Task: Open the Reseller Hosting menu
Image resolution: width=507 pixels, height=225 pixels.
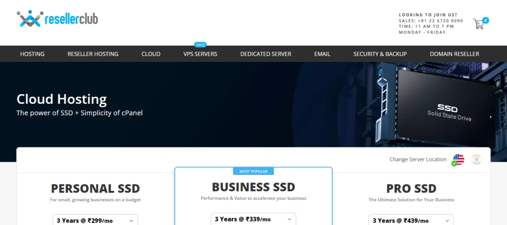Action: pos(93,54)
